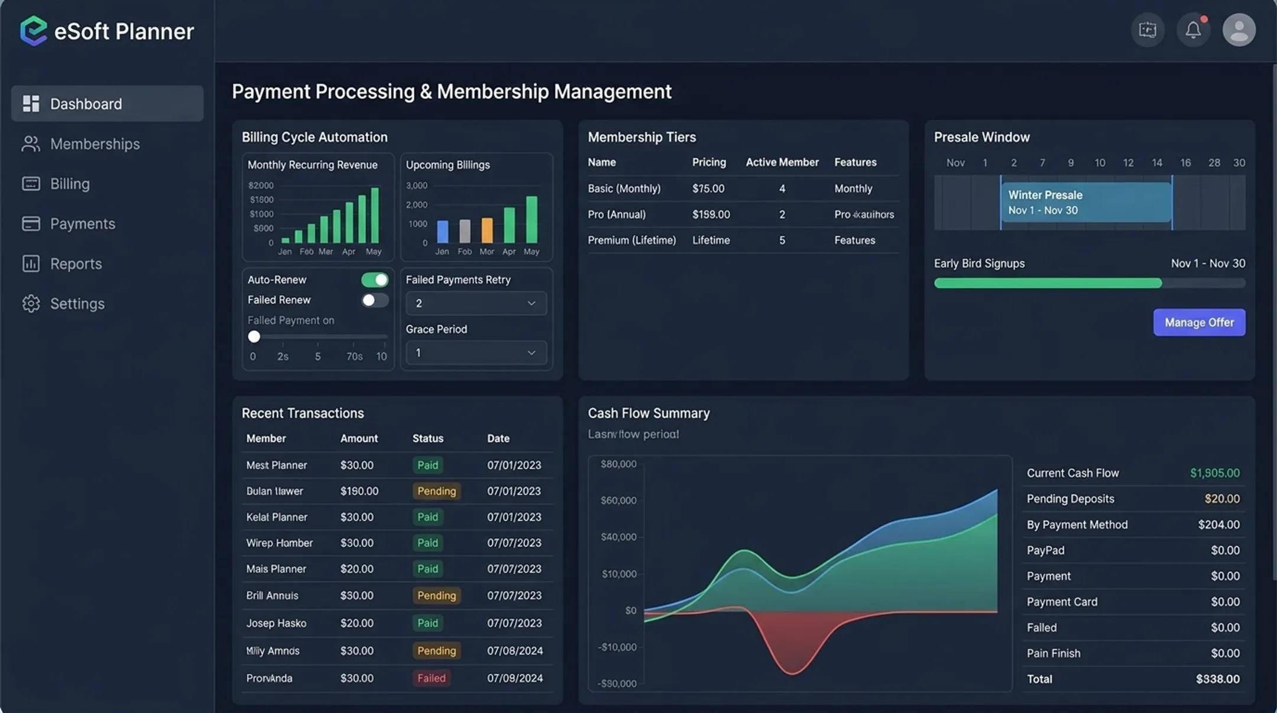Image resolution: width=1277 pixels, height=713 pixels.
Task: Click the Early Bird Signups date range
Action: point(1208,263)
